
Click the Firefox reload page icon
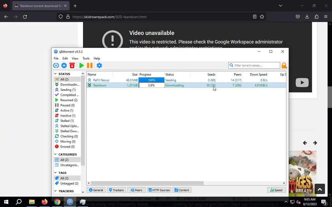coord(25,17)
